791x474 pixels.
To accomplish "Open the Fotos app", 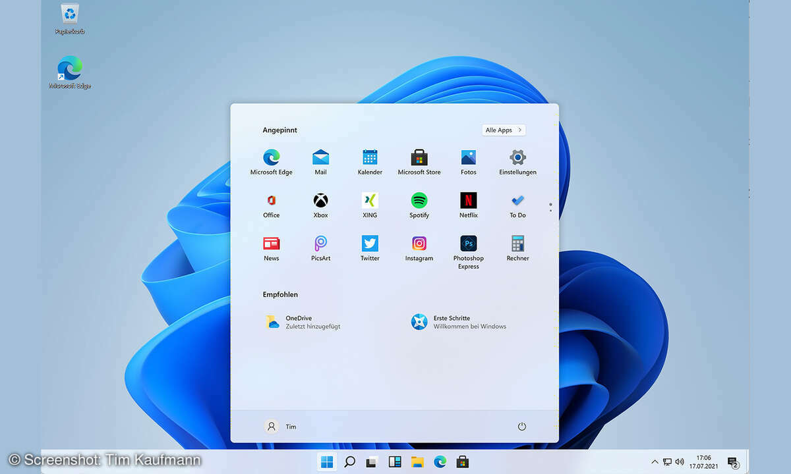I will [469, 162].
